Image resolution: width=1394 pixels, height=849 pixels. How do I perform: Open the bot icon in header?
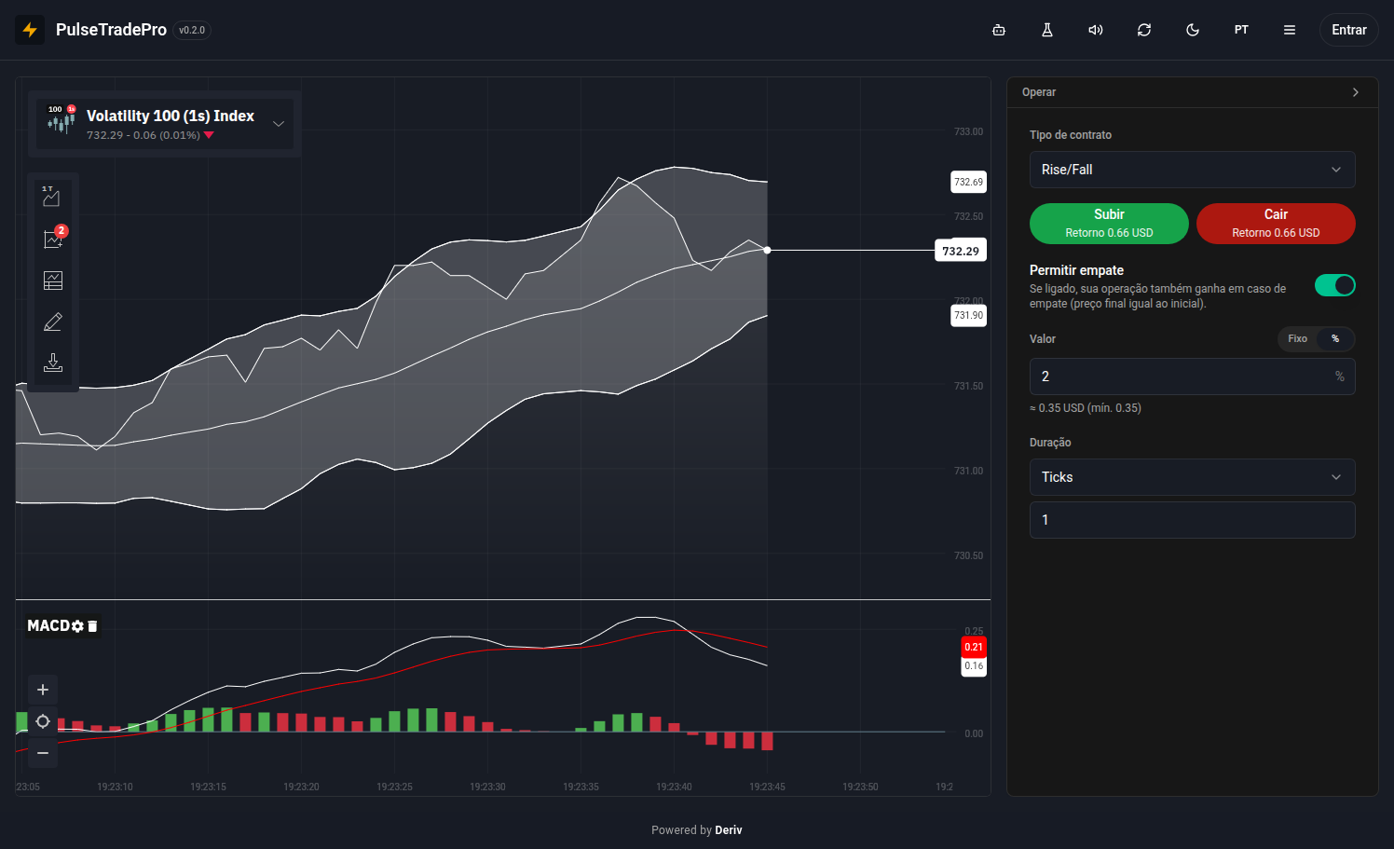pyautogui.click(x=999, y=30)
